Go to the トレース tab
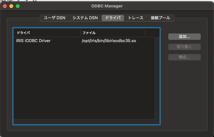The width and height of the screenshot is (214, 137). click(135, 18)
